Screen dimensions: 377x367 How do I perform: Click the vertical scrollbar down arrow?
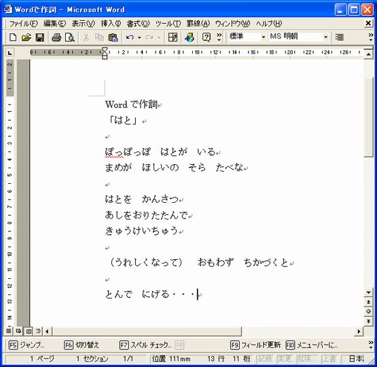368,292
